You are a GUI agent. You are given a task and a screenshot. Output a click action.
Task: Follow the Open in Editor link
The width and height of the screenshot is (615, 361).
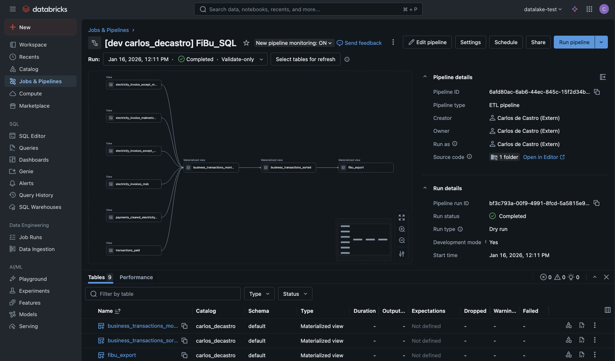coord(544,157)
